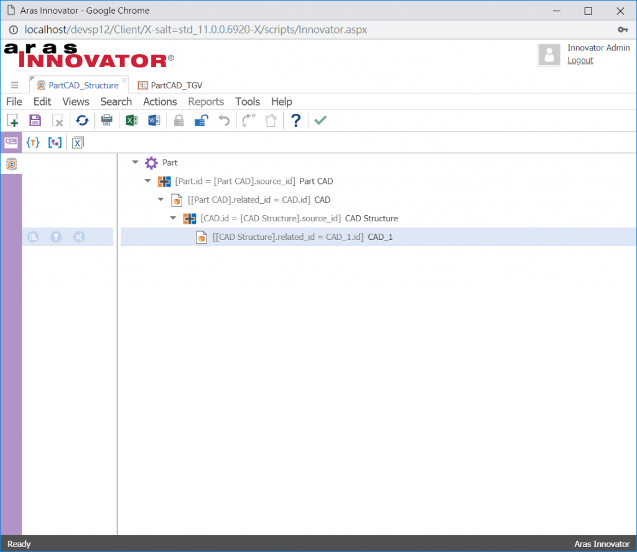Open the Edit menu
The image size is (637, 552).
tap(42, 101)
